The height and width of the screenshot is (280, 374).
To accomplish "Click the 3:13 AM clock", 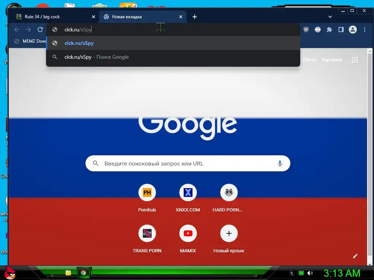I will (x=342, y=273).
